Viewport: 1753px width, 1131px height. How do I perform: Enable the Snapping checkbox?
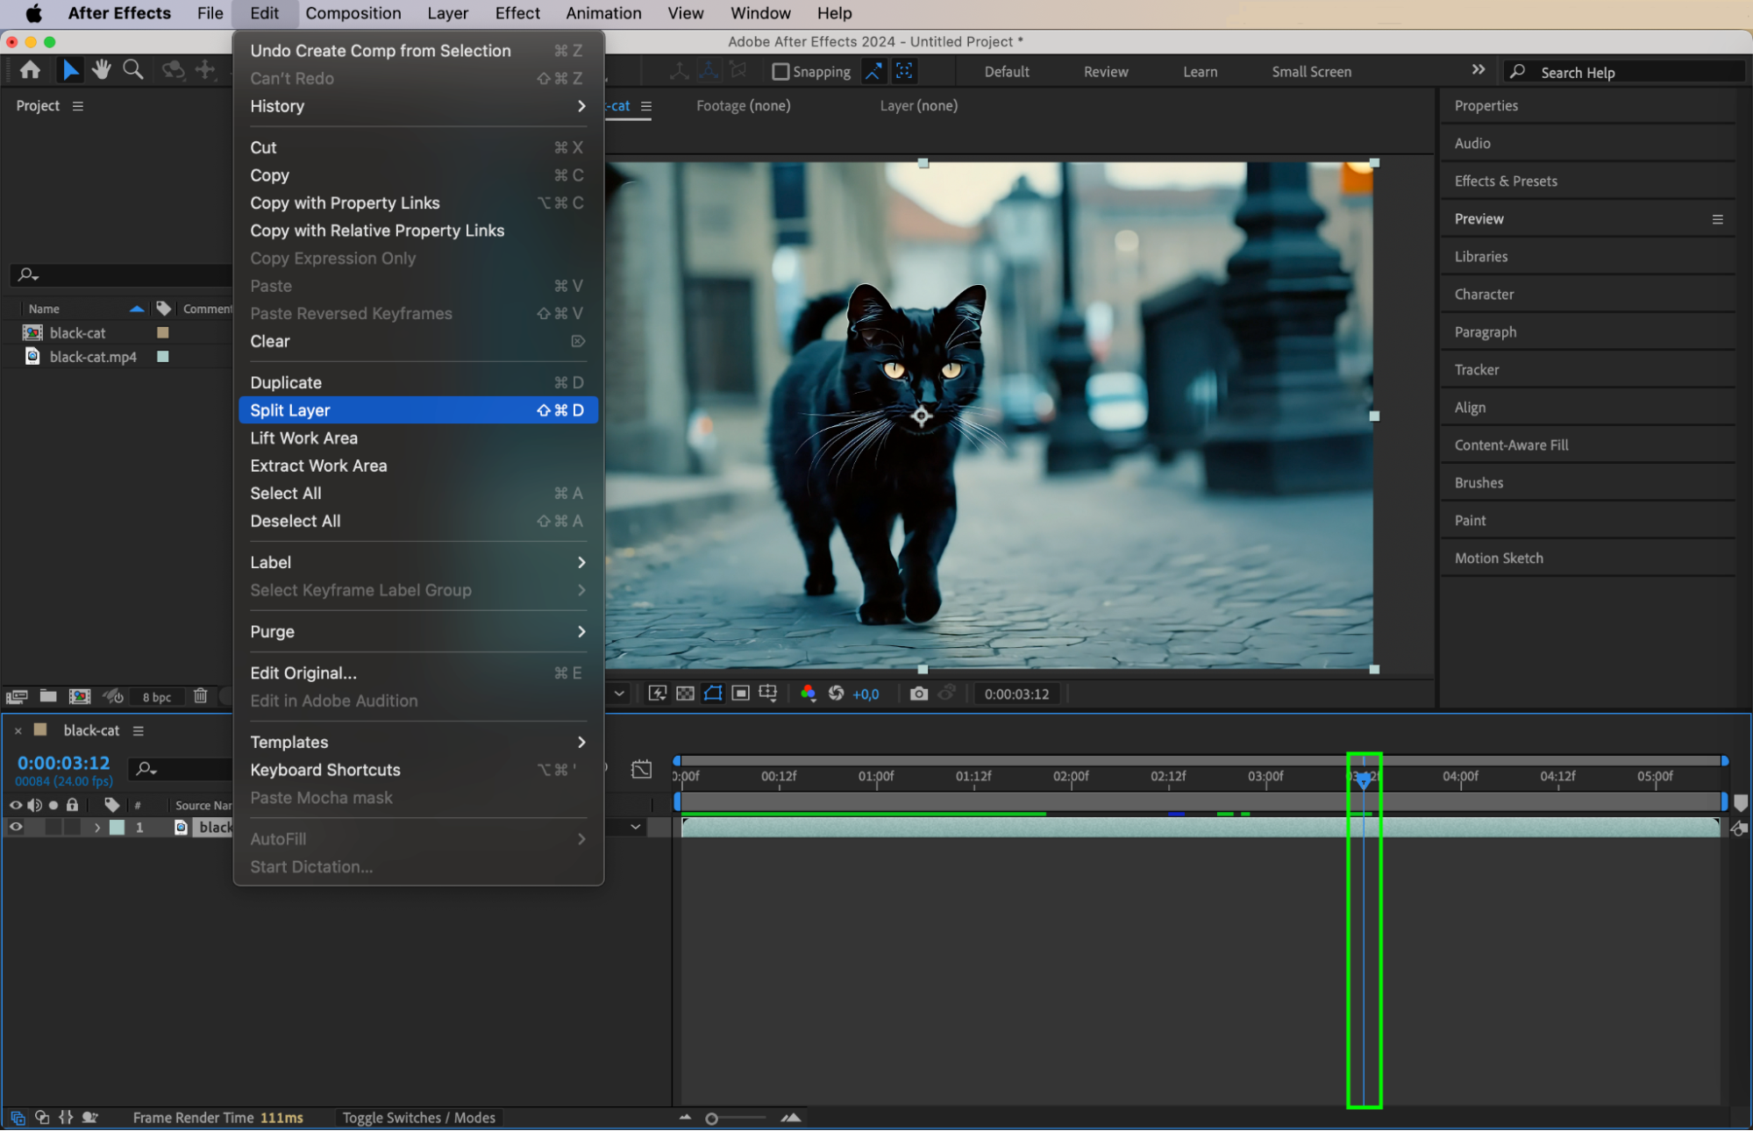[x=780, y=72]
